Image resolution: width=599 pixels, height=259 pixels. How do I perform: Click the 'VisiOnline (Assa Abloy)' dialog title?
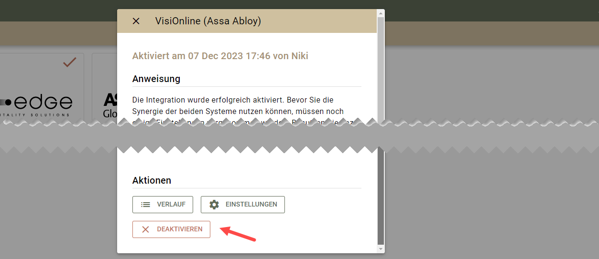(208, 21)
